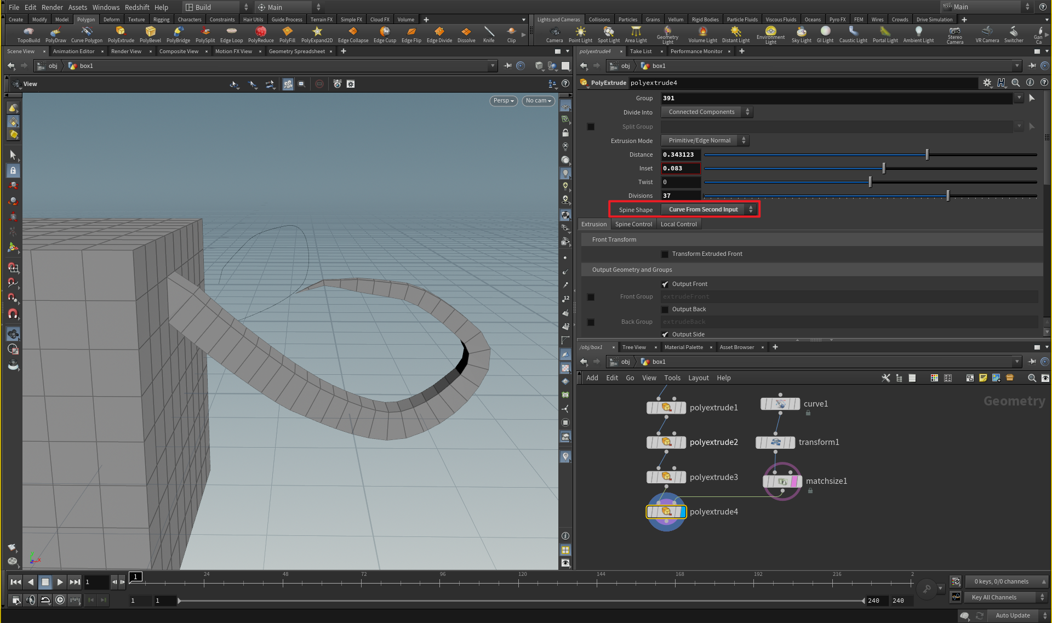Enable the Transform Extruded Front checkbox
1052x623 pixels.
point(665,254)
